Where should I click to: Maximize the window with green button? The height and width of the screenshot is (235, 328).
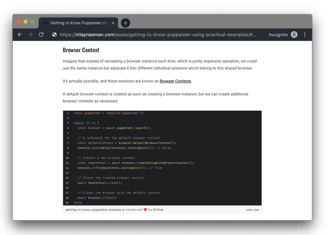pyautogui.click(x=32, y=22)
